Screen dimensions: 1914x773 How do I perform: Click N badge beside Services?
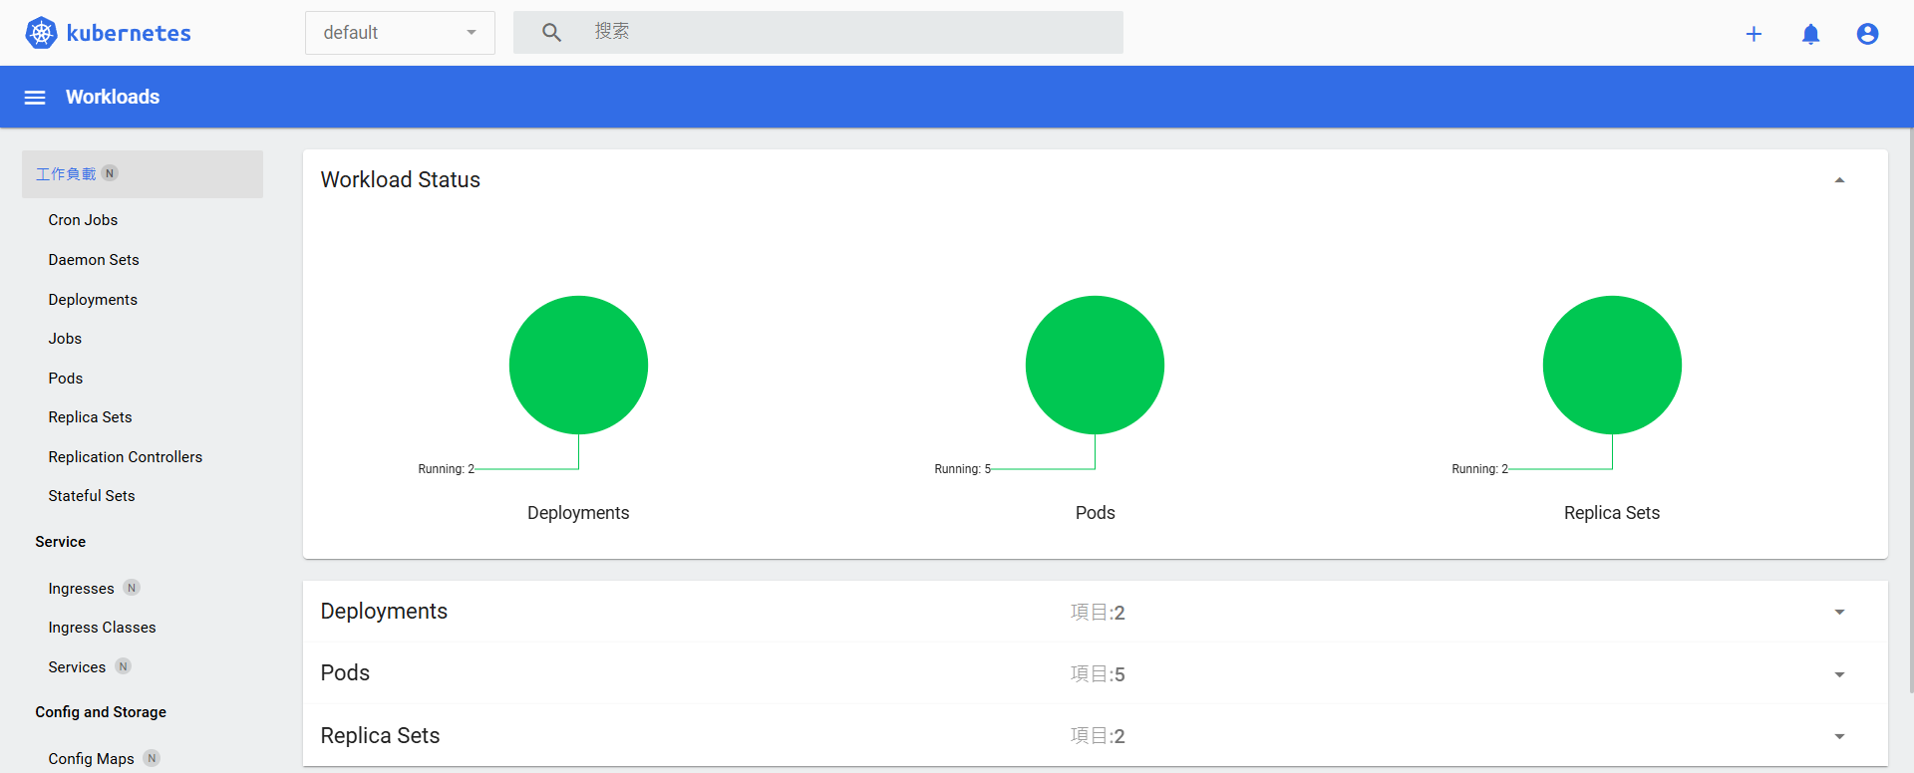click(123, 666)
